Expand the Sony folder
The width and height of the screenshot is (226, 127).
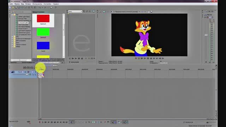(x=12, y=43)
